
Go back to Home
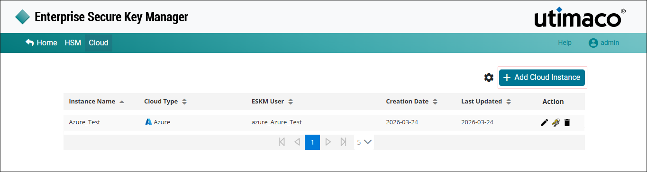coord(41,43)
